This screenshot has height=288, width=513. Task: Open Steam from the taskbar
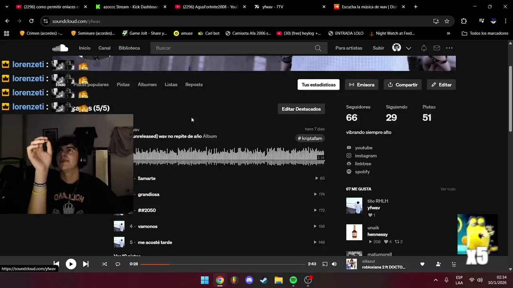(x=264, y=280)
